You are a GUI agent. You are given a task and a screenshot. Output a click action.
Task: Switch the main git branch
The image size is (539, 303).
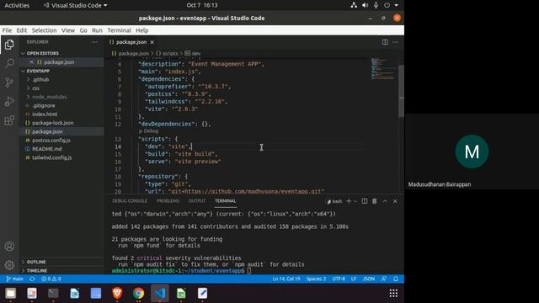[x=15, y=279]
